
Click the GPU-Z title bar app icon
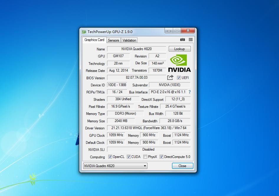pos(84,32)
